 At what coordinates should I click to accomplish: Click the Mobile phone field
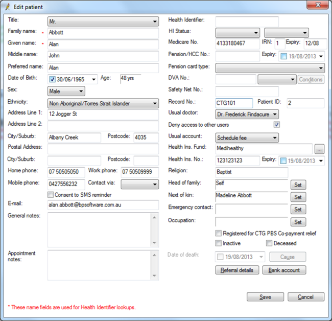click(66, 184)
